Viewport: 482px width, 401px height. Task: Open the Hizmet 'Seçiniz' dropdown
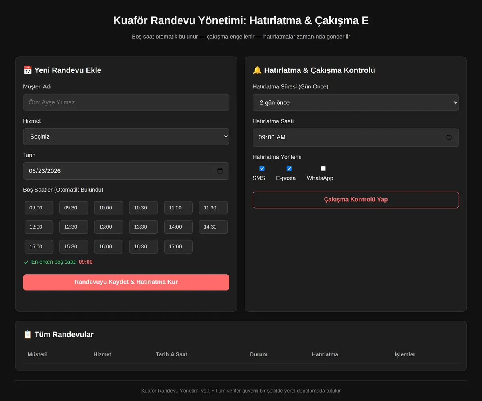pyautogui.click(x=126, y=137)
